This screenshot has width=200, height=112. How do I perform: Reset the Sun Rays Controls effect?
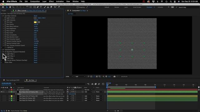(35, 16)
